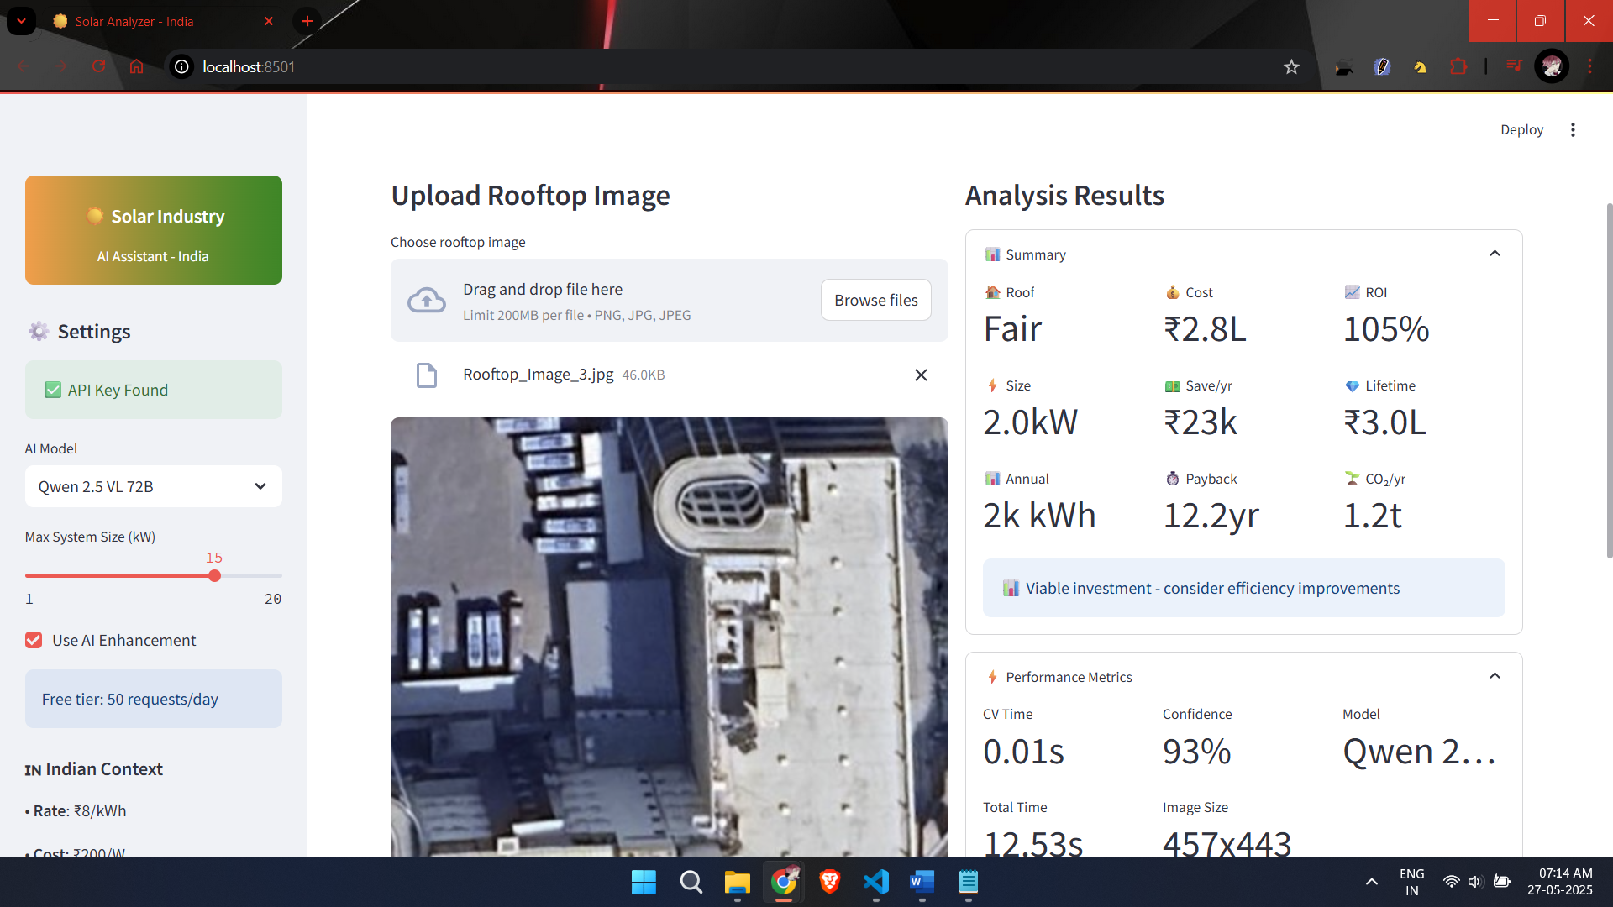Bookmark the page with the star icon
This screenshot has height=907, width=1613.
point(1291,66)
